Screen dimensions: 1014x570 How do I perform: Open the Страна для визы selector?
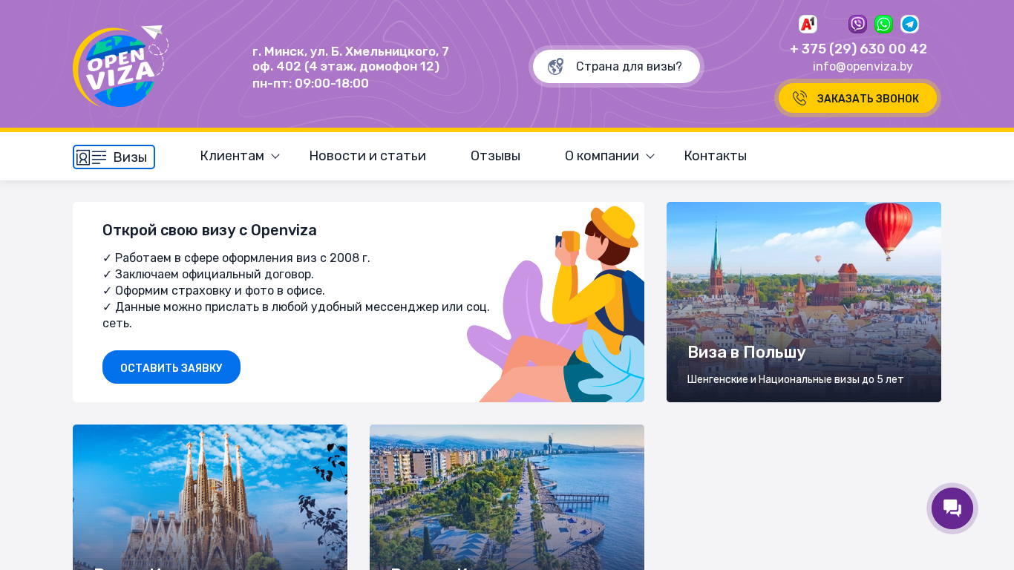point(616,67)
